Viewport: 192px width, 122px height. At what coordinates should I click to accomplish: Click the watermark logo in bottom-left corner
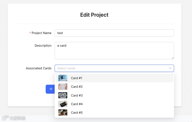[x=14, y=118]
